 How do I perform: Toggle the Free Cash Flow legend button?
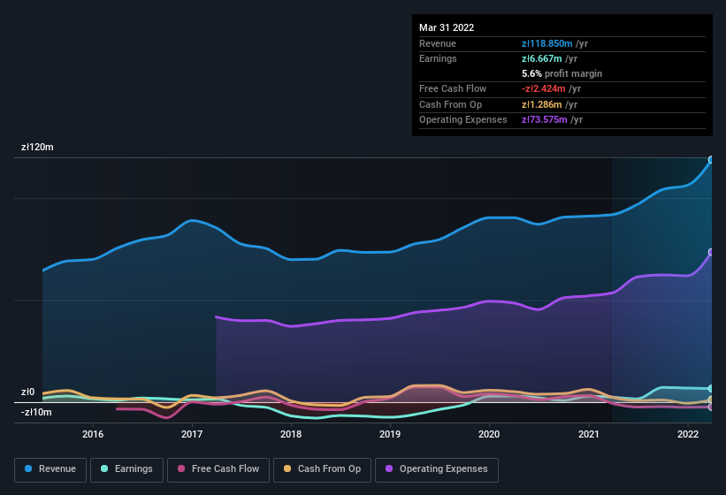pos(218,469)
